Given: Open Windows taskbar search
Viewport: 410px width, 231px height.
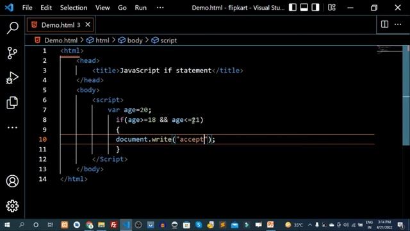Looking at the screenshot, I should click(x=22, y=225).
